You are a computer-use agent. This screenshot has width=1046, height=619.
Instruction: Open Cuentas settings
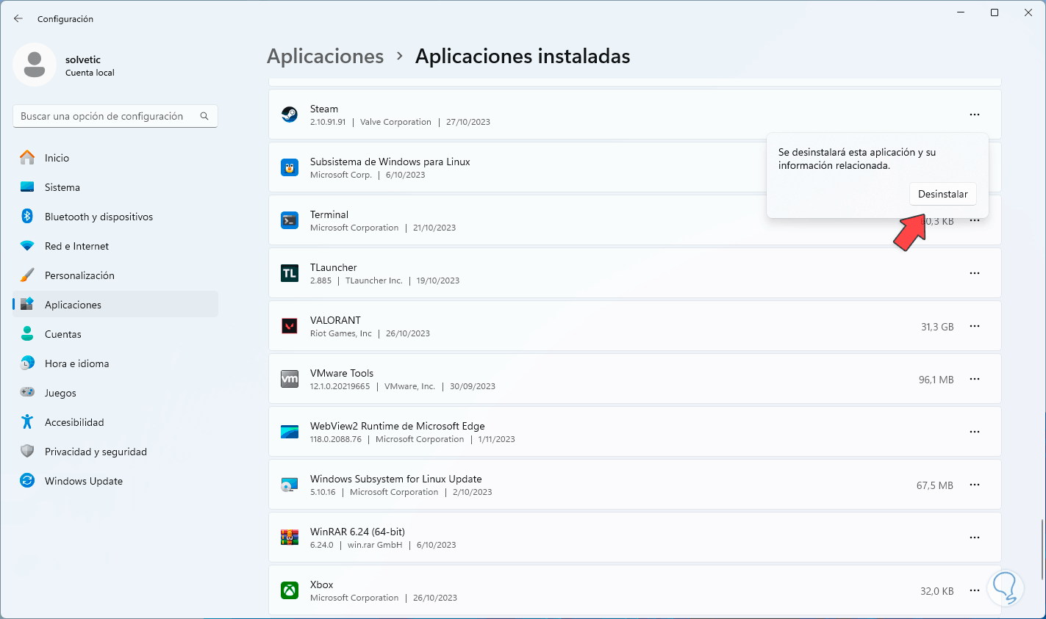(x=115, y=334)
